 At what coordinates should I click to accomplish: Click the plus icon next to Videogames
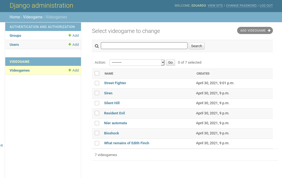[70, 70]
